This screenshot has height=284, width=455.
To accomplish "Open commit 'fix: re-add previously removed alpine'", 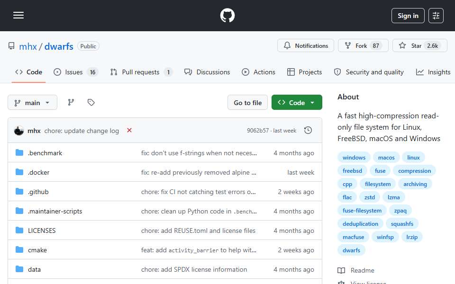I will tap(199, 172).
